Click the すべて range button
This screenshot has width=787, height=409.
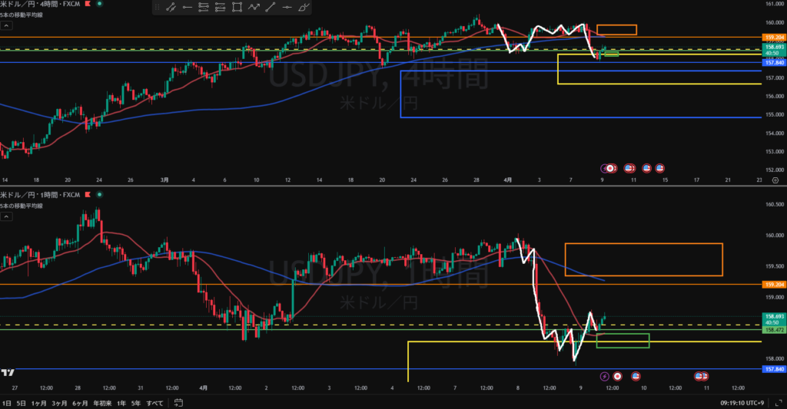(154, 402)
